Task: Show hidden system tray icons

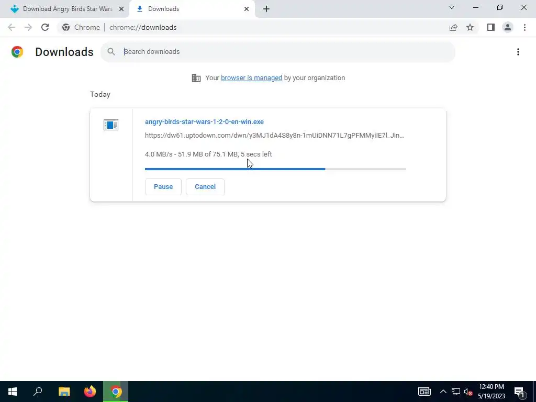Action: point(443,392)
